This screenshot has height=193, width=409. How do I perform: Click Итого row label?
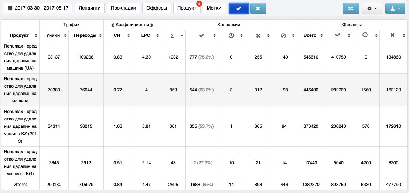click(20, 185)
